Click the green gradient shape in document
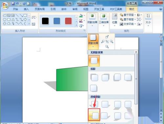Image resolution: width=164 pixels, height=124 pixels. (72, 79)
